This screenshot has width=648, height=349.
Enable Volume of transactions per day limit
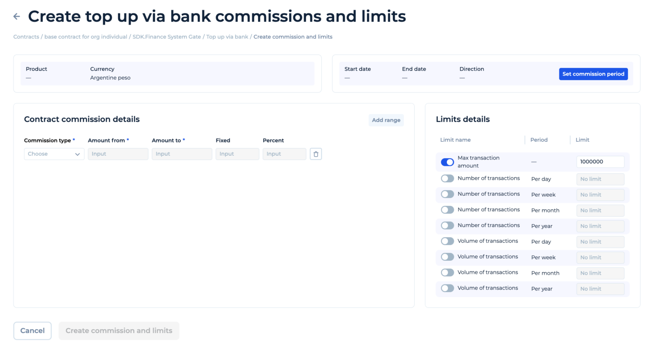point(447,241)
